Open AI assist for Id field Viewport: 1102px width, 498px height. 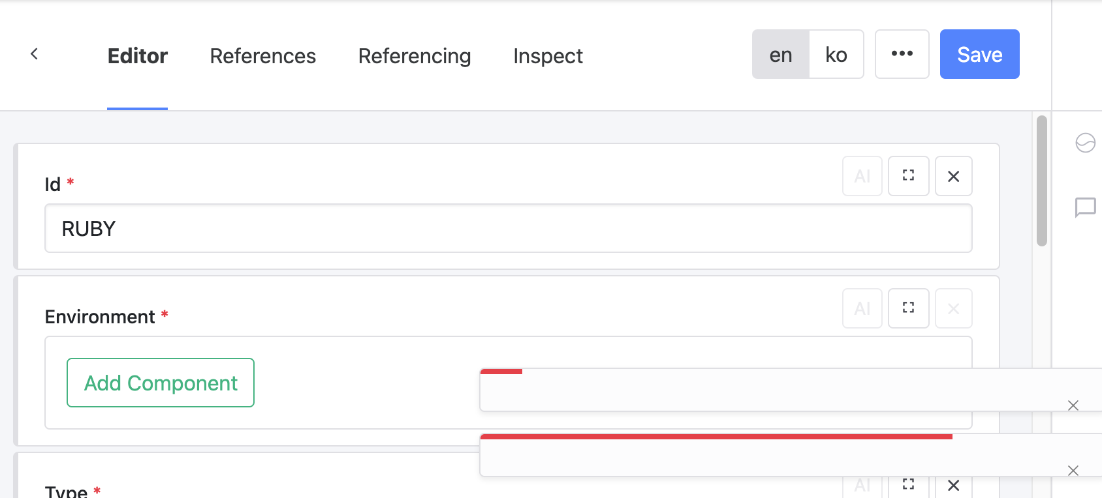pos(862,176)
